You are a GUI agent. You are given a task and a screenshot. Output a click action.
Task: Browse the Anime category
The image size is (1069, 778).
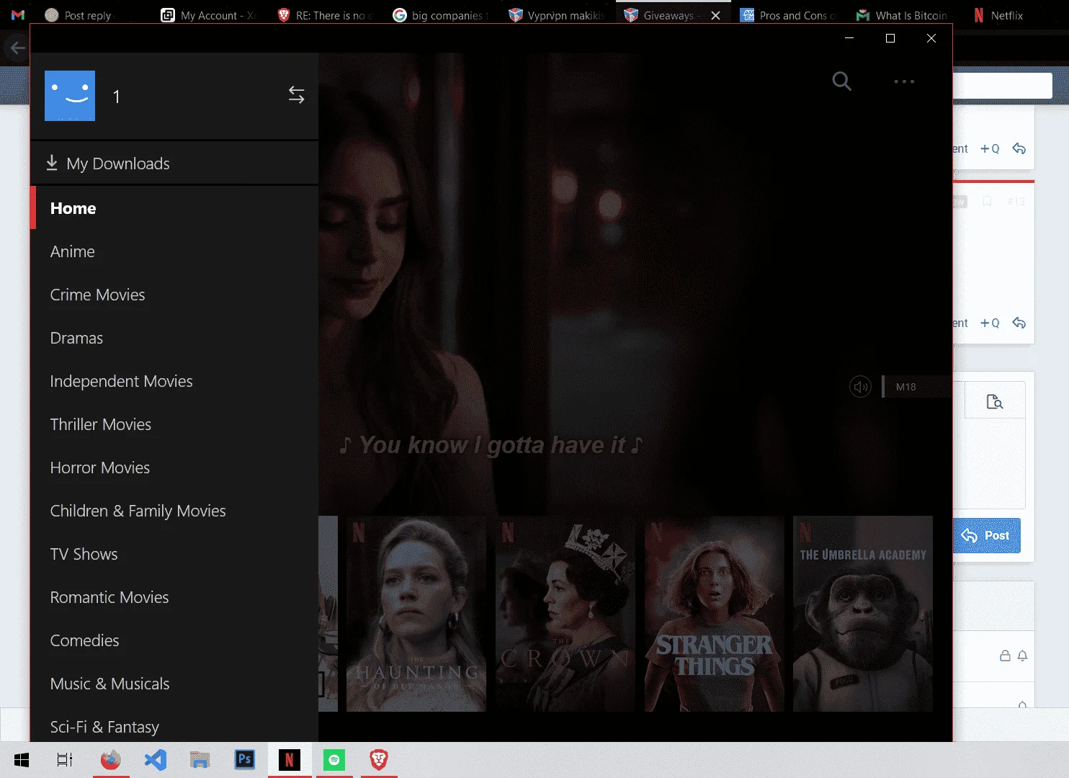(174, 251)
